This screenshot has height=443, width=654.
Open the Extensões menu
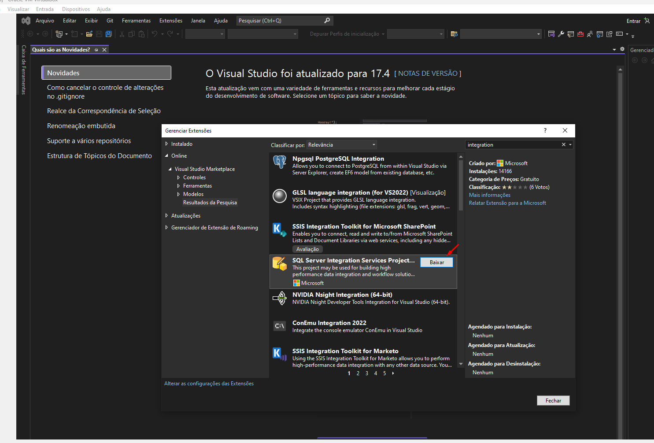coord(171,21)
